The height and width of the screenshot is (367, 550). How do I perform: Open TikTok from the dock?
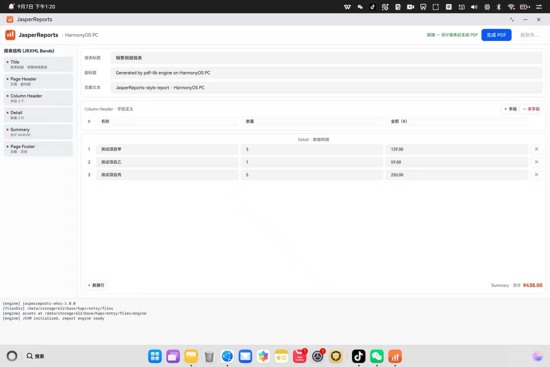[x=359, y=356]
